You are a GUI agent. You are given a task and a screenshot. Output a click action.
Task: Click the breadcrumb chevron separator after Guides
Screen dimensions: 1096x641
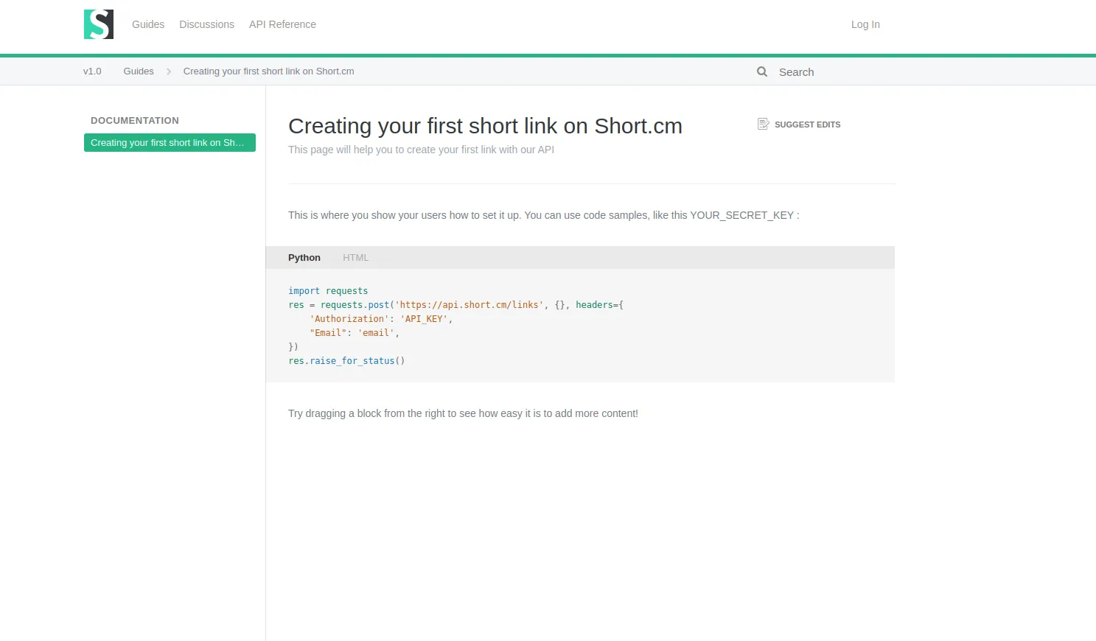click(169, 71)
